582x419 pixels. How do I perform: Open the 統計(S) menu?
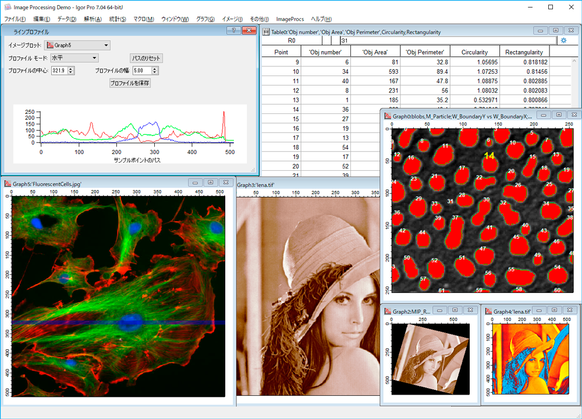tap(118, 19)
